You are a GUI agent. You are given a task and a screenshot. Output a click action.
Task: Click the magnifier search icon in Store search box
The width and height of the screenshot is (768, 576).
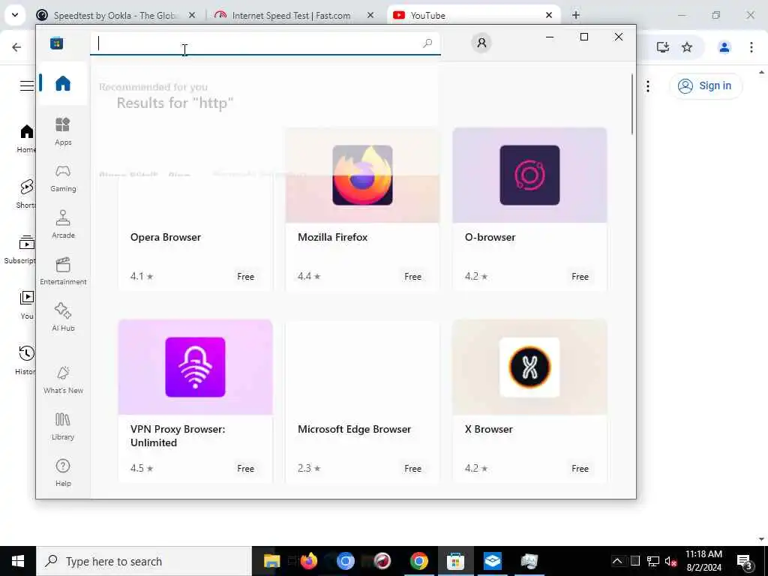click(x=427, y=43)
